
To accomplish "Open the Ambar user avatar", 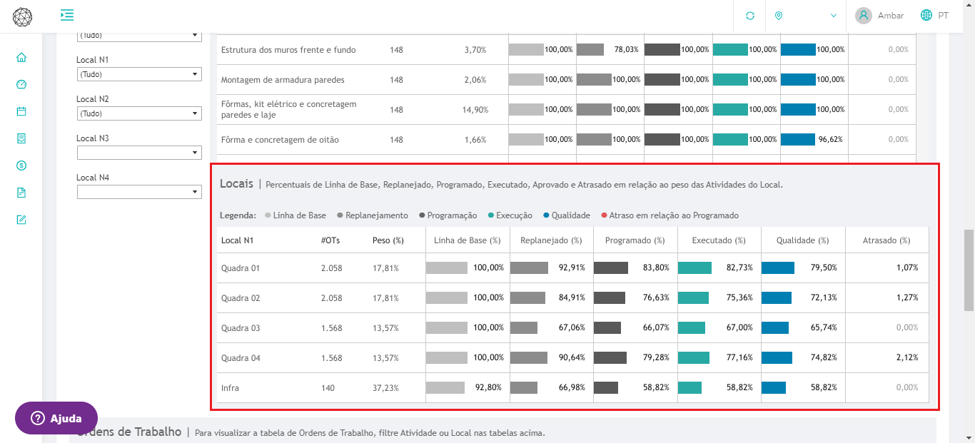I will tap(864, 16).
